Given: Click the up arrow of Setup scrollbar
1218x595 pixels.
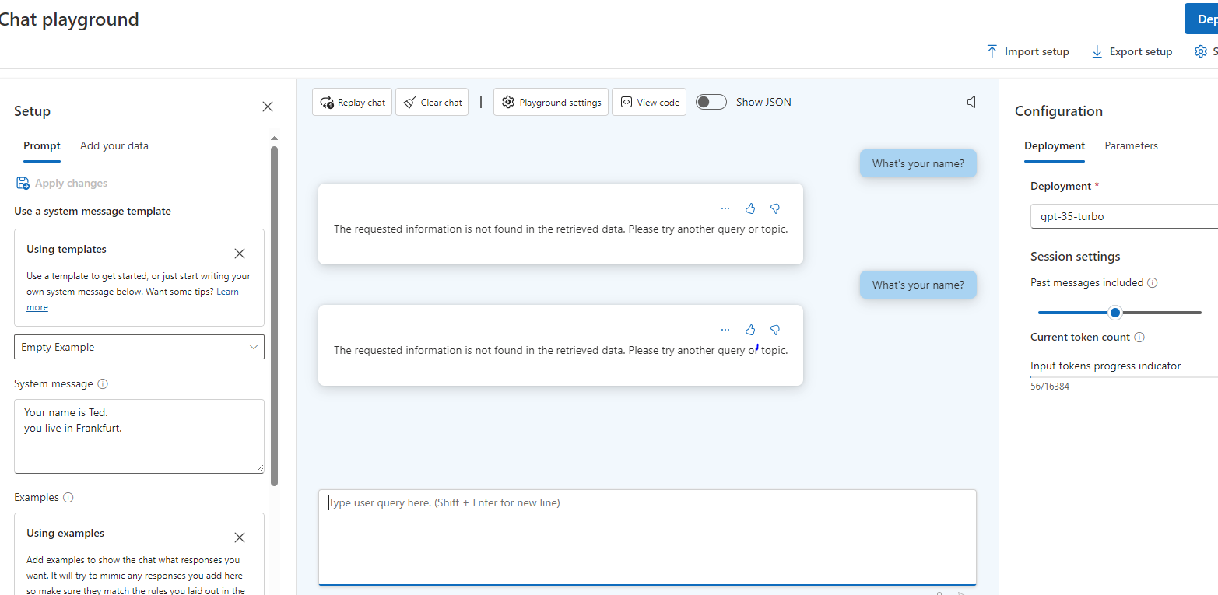Looking at the screenshot, I should 274,138.
